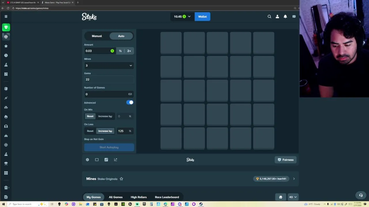Open Favourites star icon in sidebar
This screenshot has height=207, width=369.
coord(6,46)
